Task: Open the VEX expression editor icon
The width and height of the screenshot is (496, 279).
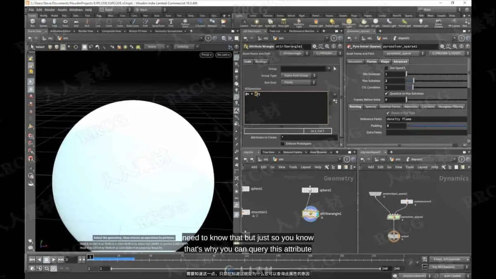Action: click(335, 101)
